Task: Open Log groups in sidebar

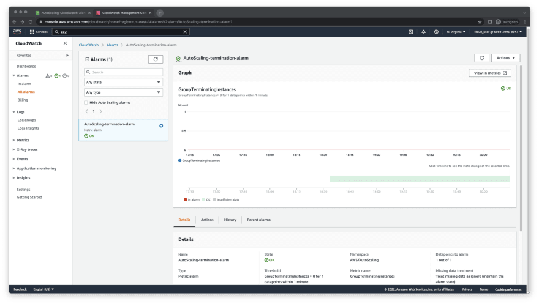Action: click(x=26, y=120)
